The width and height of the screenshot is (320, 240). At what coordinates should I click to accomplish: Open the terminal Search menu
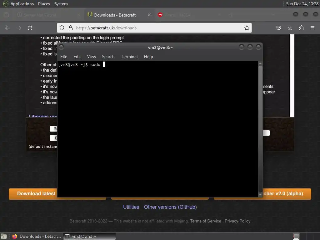point(108,57)
